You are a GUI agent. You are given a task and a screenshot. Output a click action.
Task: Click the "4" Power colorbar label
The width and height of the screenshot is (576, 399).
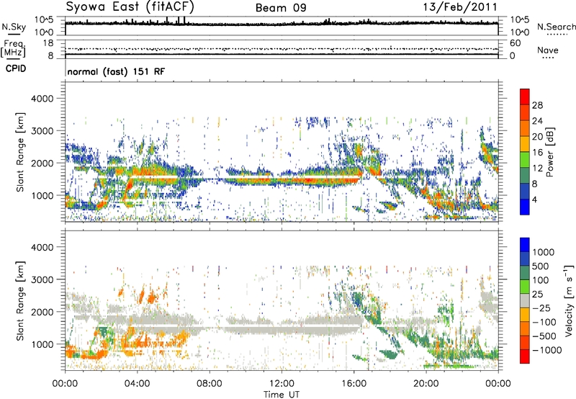click(535, 199)
